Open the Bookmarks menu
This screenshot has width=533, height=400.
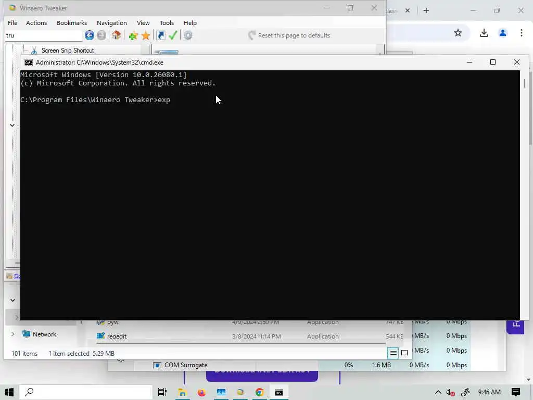tap(72, 23)
